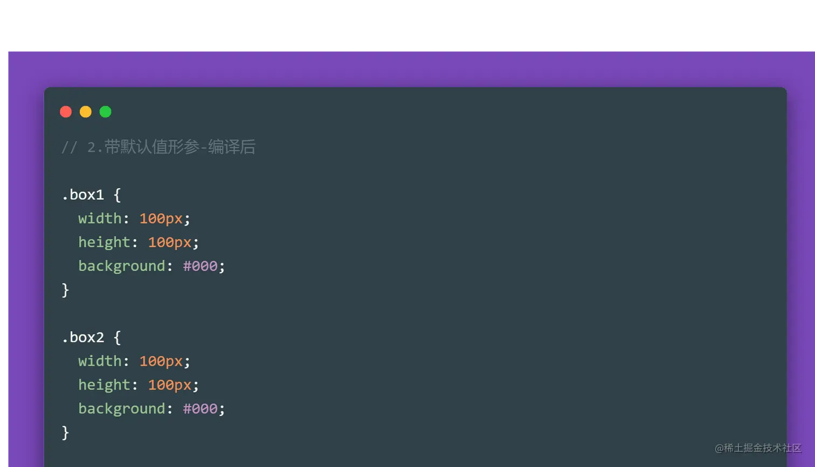Click the #000 color value in .box2
The width and height of the screenshot is (815, 467).
click(200, 408)
